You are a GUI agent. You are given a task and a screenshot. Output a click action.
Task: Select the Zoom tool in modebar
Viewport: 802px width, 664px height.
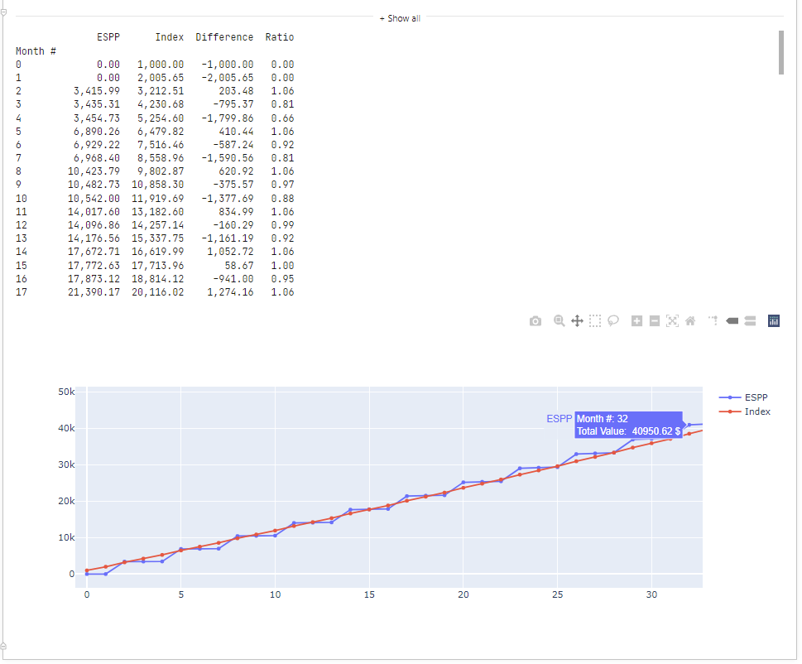(x=559, y=320)
